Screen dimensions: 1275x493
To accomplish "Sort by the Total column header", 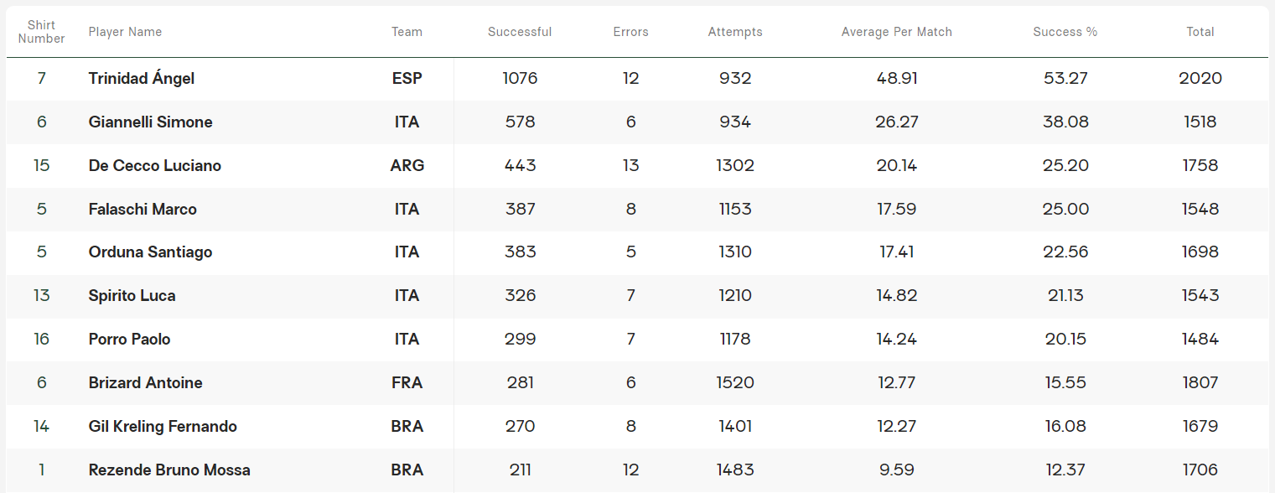I will pyautogui.click(x=1200, y=32).
